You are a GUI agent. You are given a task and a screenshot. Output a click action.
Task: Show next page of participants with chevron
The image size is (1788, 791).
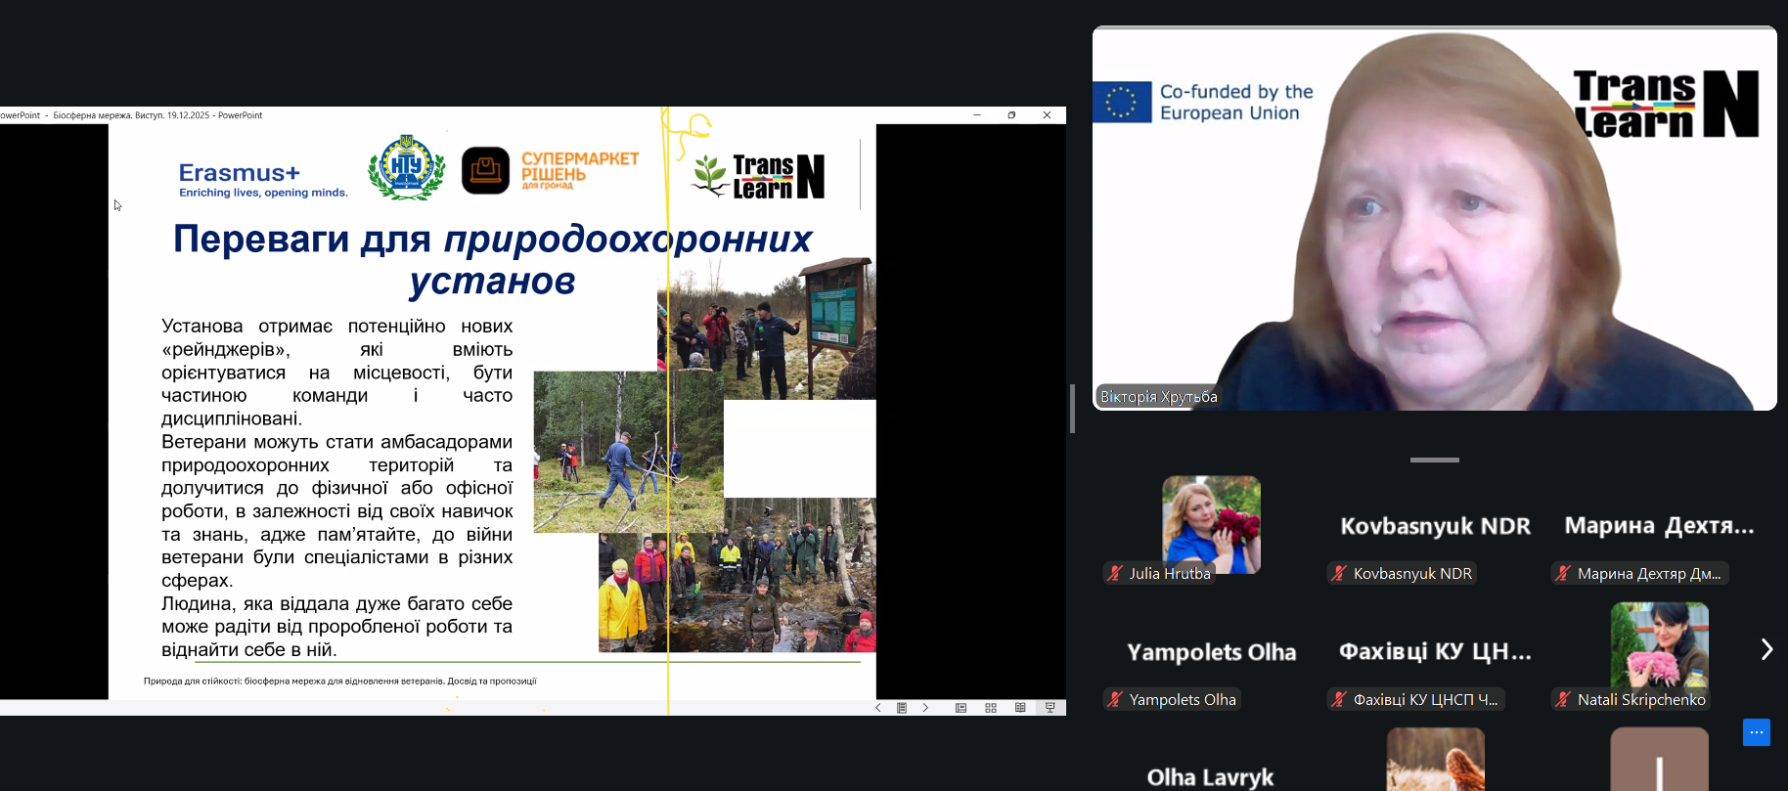pyautogui.click(x=1766, y=649)
